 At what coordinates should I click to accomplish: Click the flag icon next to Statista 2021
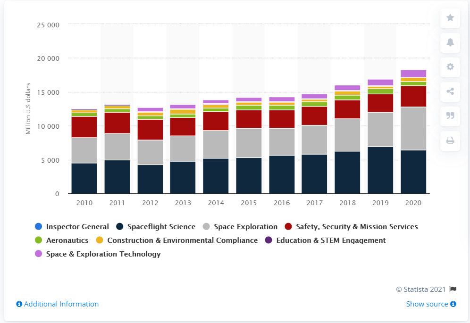[453, 289]
